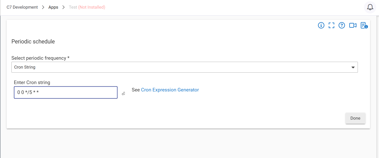Expand the panel to fullscreen
The height and width of the screenshot is (158, 379).
[331, 25]
